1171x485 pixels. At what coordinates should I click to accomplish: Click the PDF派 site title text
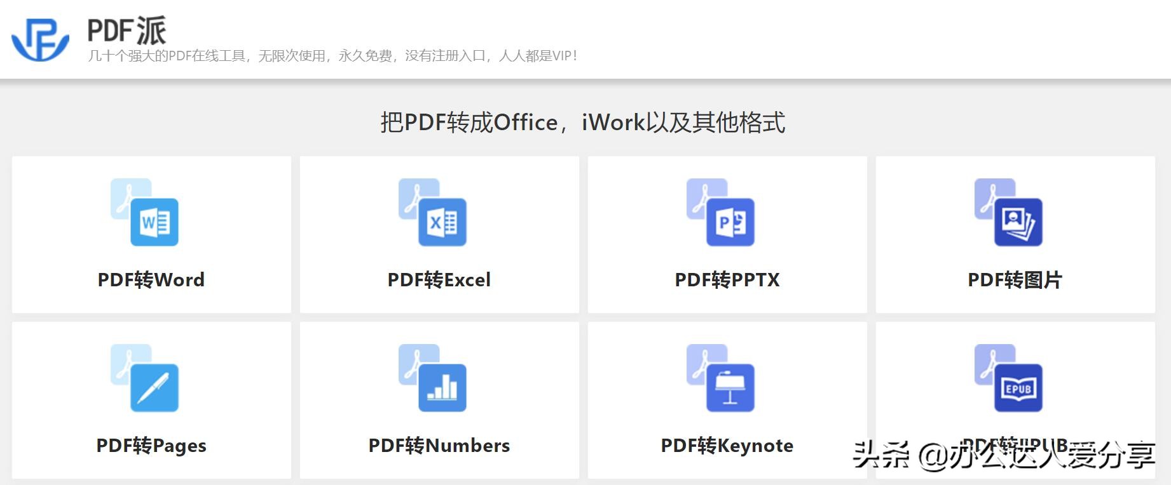coord(127,30)
